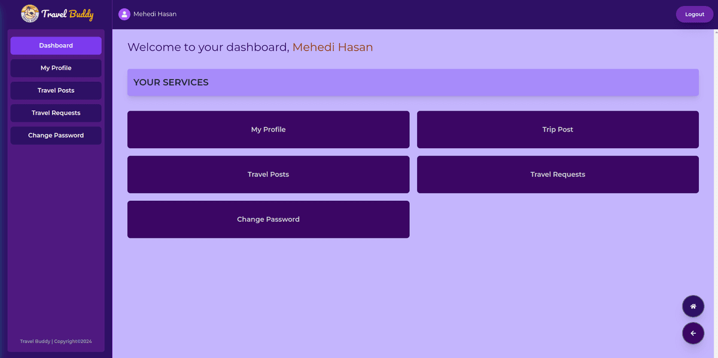
Task: Click the Travel Buddy logo icon
Action: tap(30, 13)
